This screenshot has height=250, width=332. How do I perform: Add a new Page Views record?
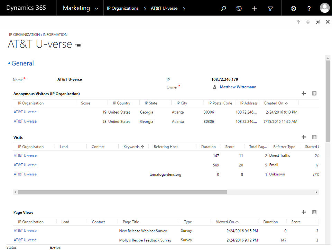pos(304,212)
